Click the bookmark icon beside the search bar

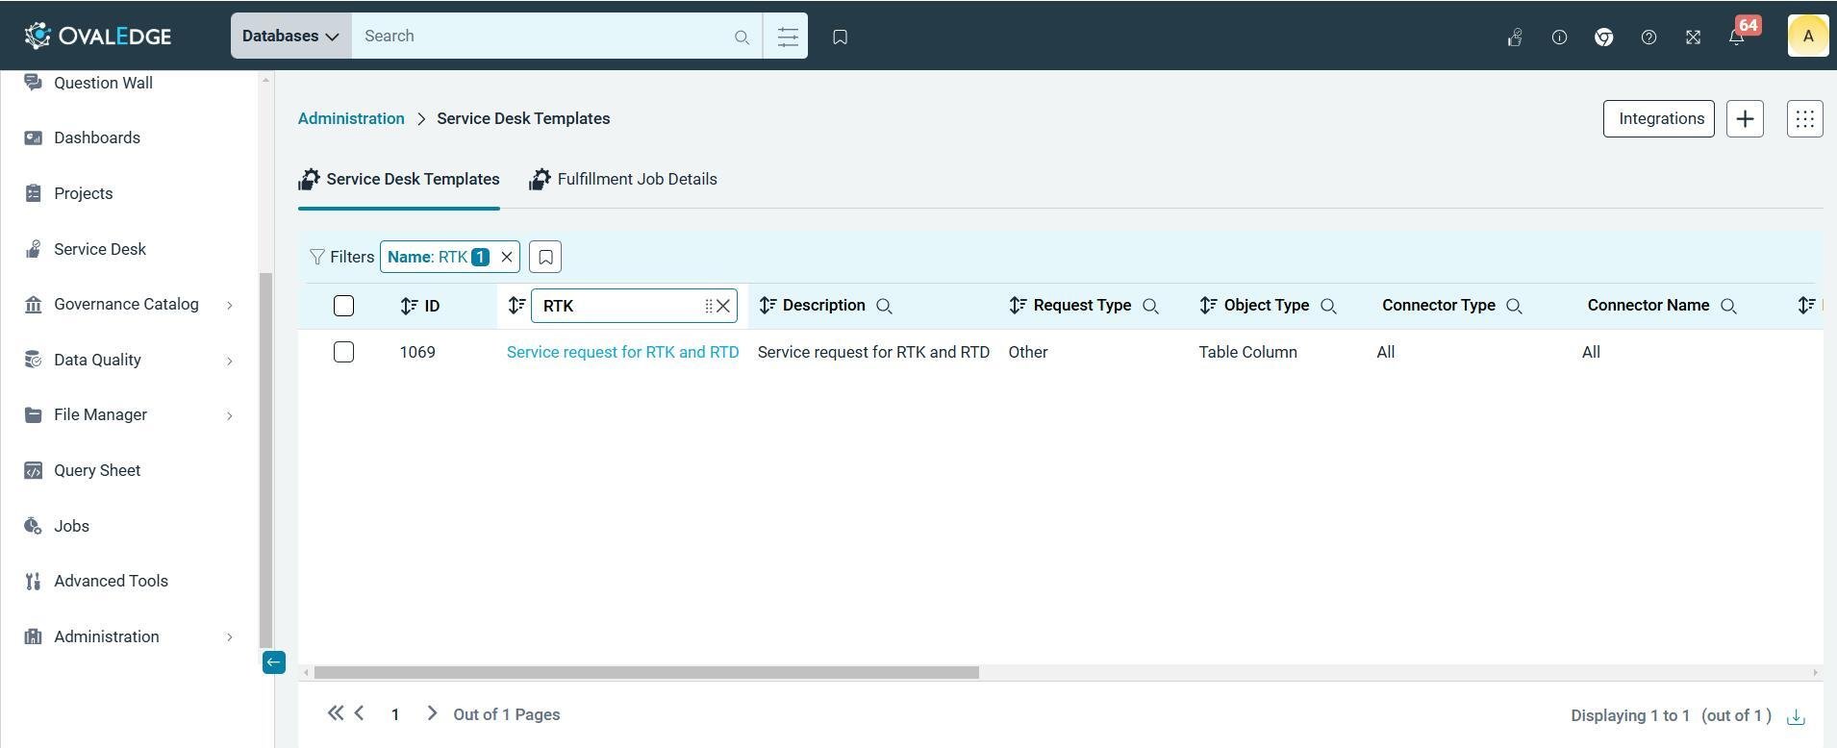coord(840,37)
